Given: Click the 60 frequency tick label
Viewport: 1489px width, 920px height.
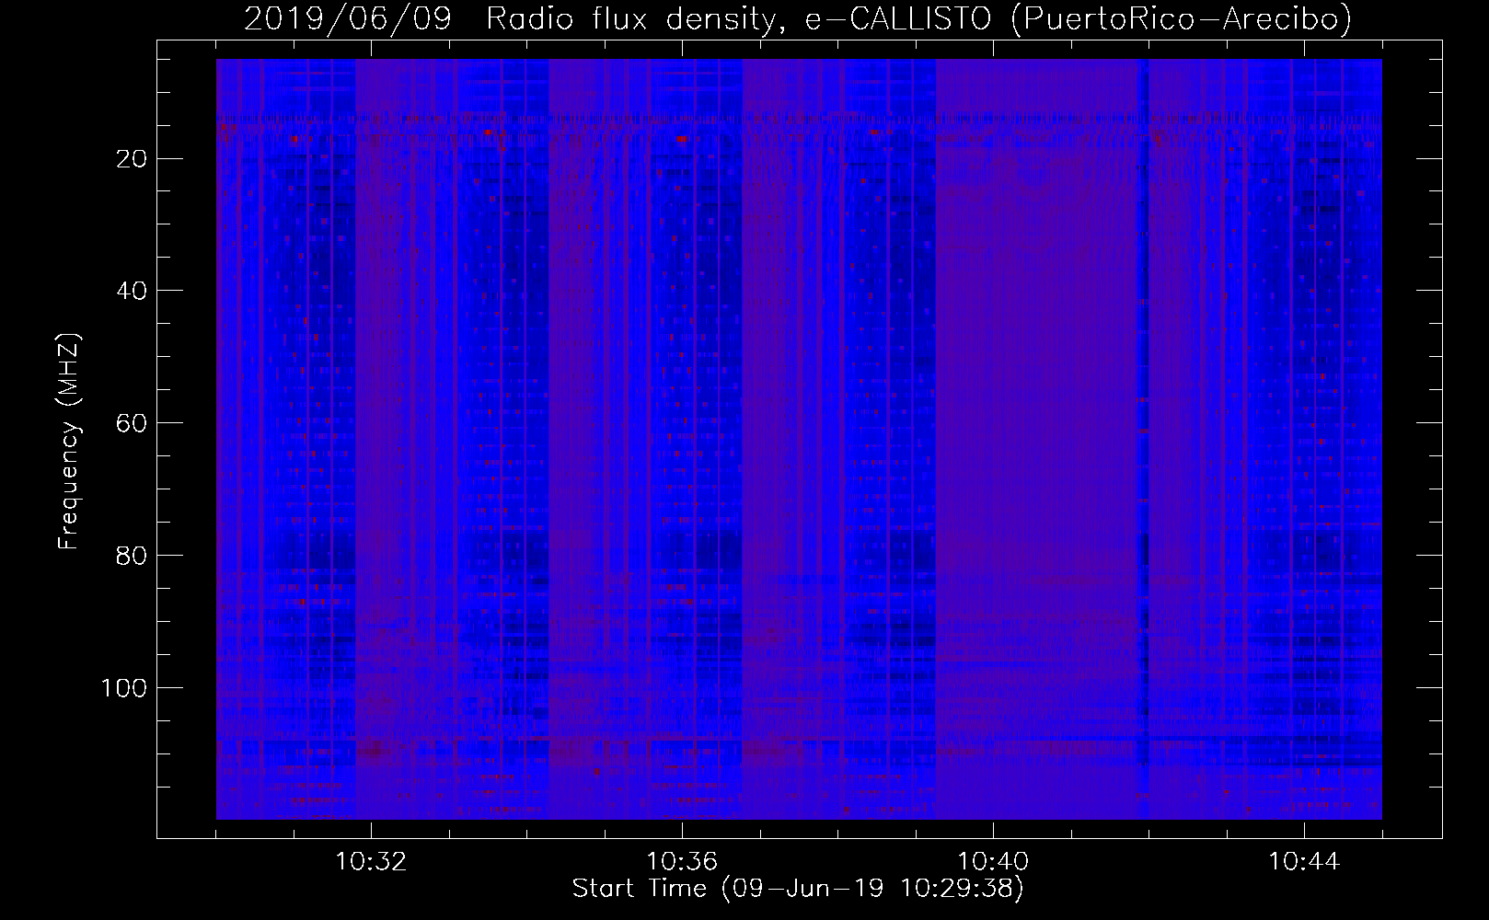Looking at the screenshot, I should [132, 423].
